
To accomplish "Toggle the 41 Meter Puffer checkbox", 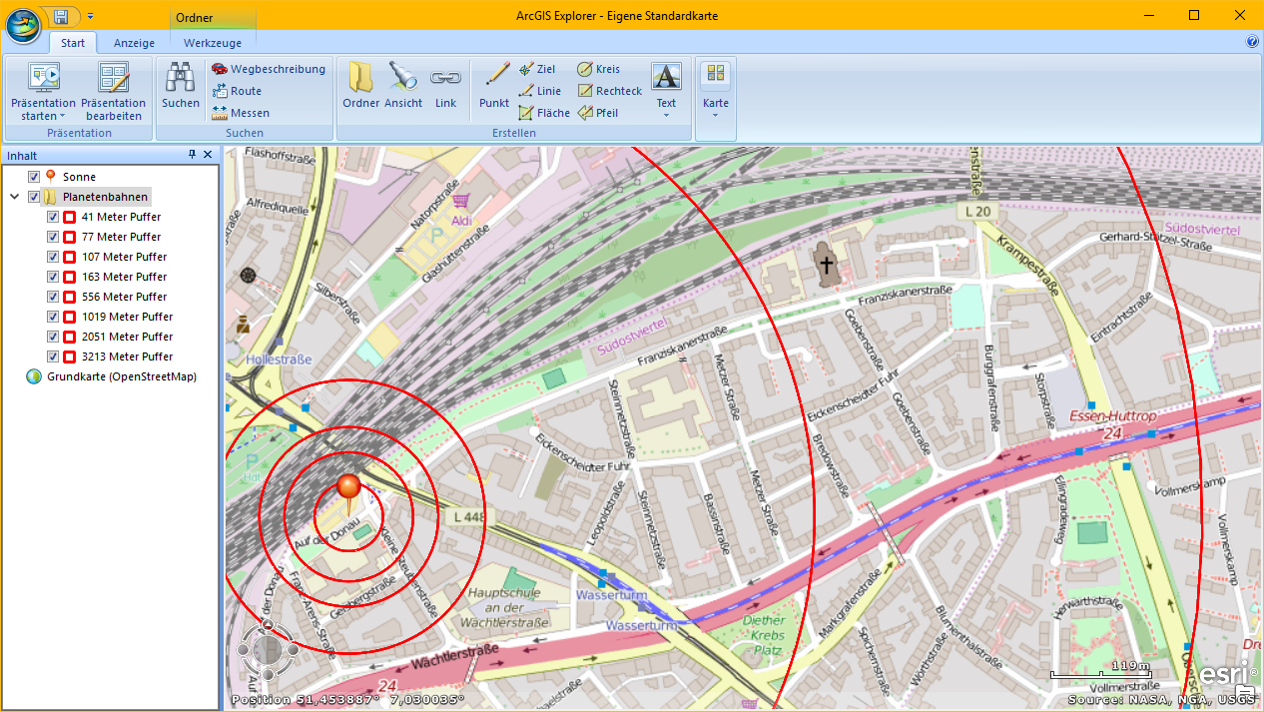I will click(x=54, y=217).
